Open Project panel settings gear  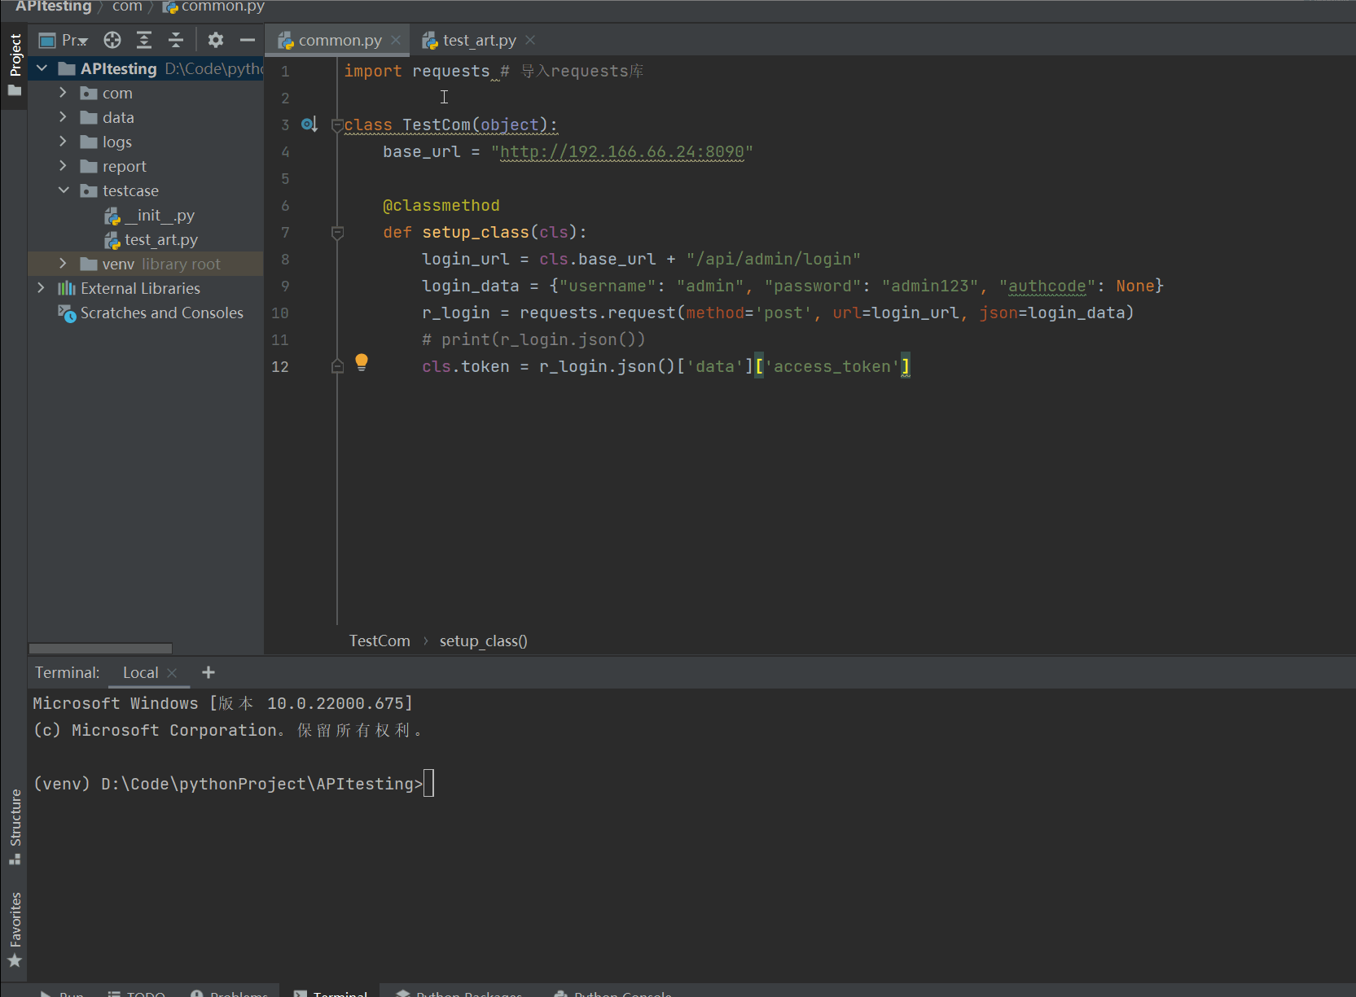215,40
